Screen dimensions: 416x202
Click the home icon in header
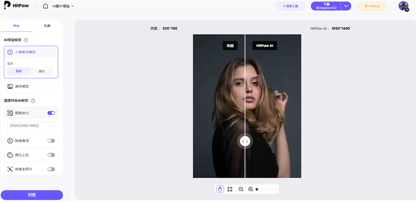(46, 6)
